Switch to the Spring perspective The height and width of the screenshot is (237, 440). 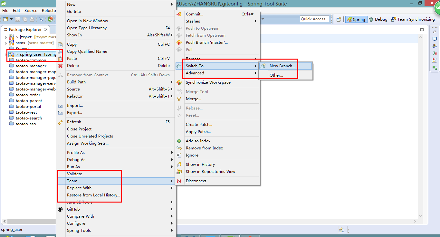tap(356, 19)
